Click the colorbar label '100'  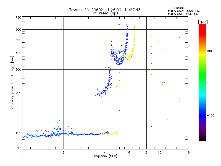click(x=209, y=51)
